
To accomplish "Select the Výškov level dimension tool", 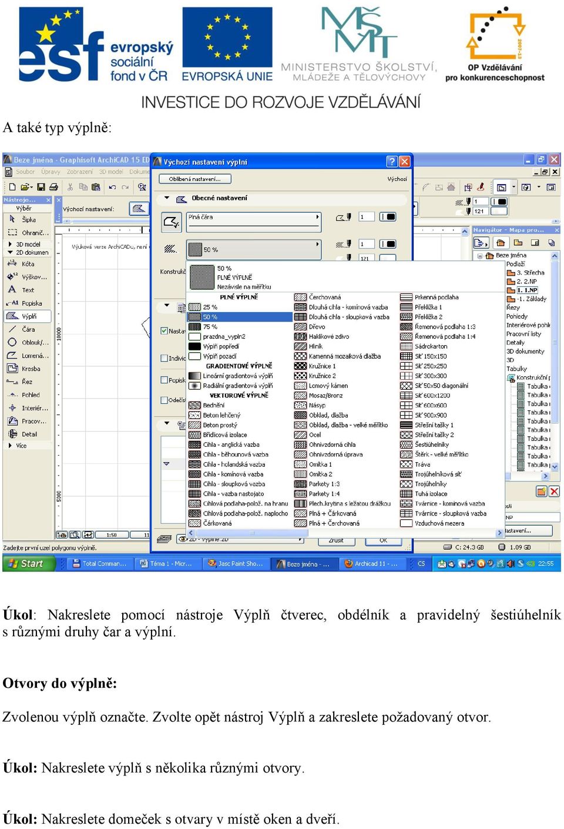I will (x=28, y=277).
